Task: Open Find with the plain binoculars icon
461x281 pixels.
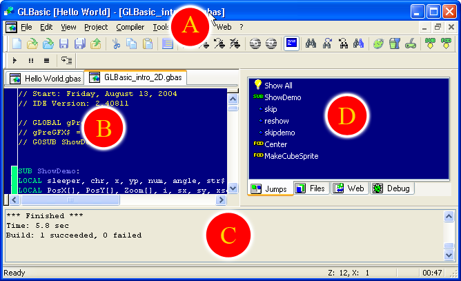Action: pyautogui.click(x=311, y=44)
